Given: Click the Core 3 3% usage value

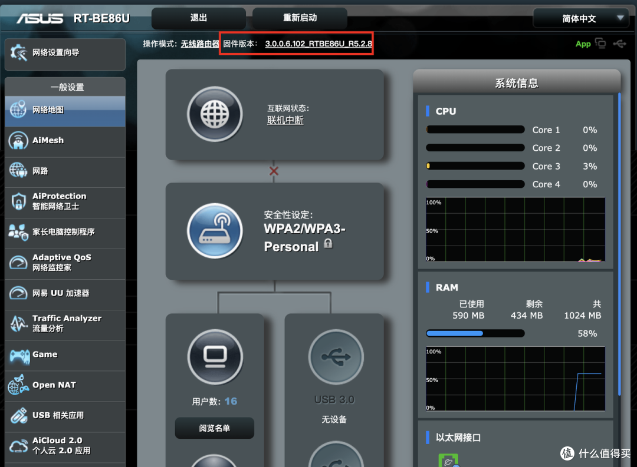Looking at the screenshot, I should (x=590, y=166).
